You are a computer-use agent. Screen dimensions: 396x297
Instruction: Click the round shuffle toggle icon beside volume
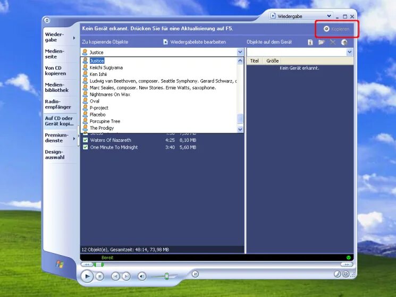click(195, 274)
